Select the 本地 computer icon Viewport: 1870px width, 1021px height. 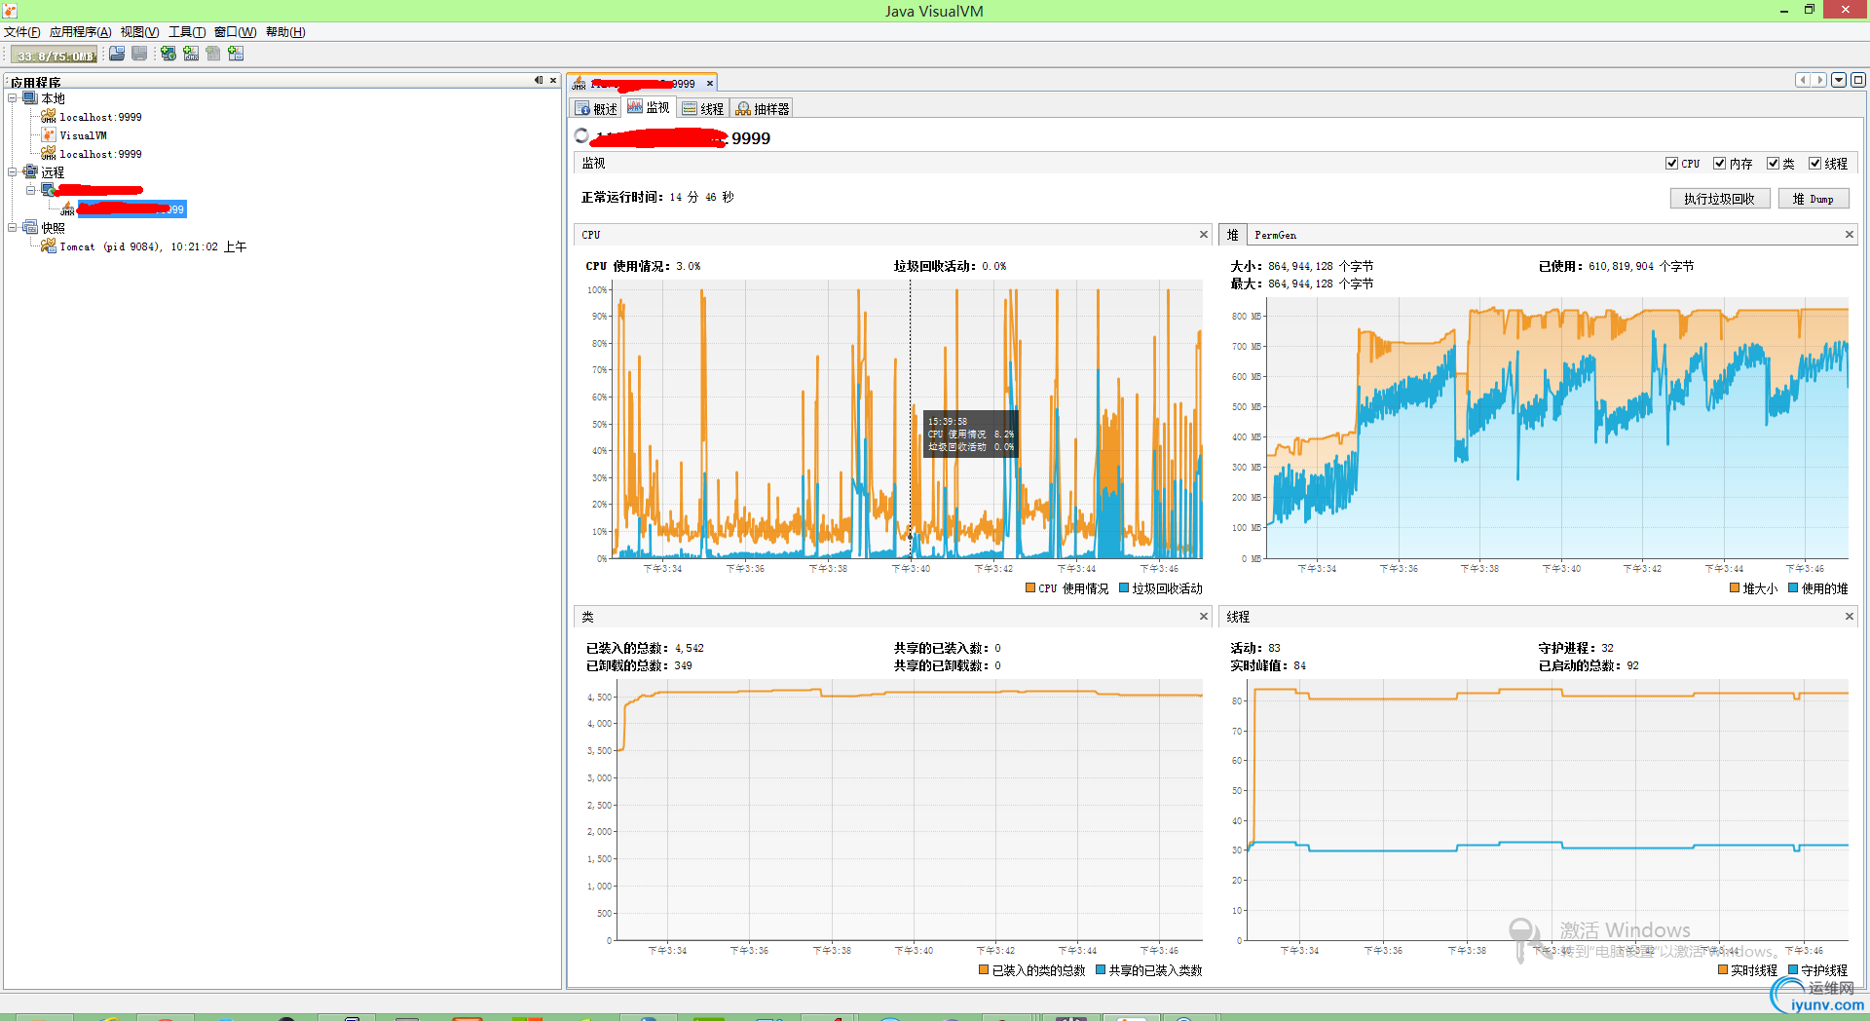click(x=30, y=97)
